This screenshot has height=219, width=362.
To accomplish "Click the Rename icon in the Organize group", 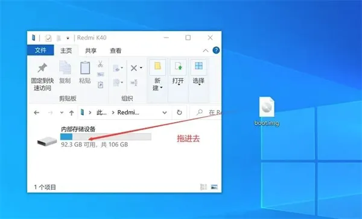I will pyautogui.click(x=134, y=82).
